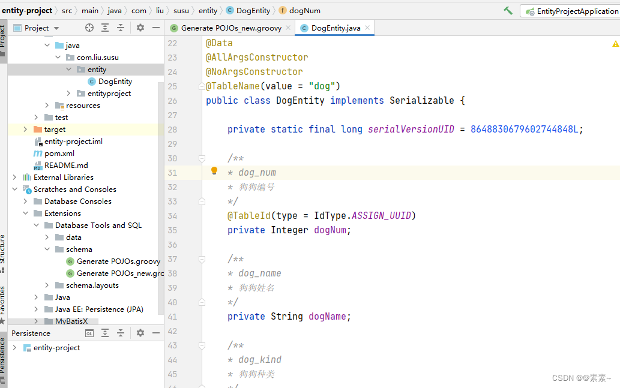This screenshot has width=620, height=388.
Task: Open the Persistence side tool tab
Action: click(3, 360)
